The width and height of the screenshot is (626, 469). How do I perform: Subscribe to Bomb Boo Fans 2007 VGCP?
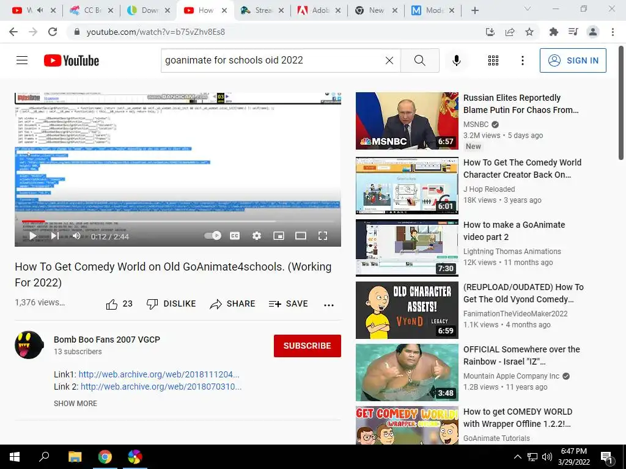click(x=307, y=346)
